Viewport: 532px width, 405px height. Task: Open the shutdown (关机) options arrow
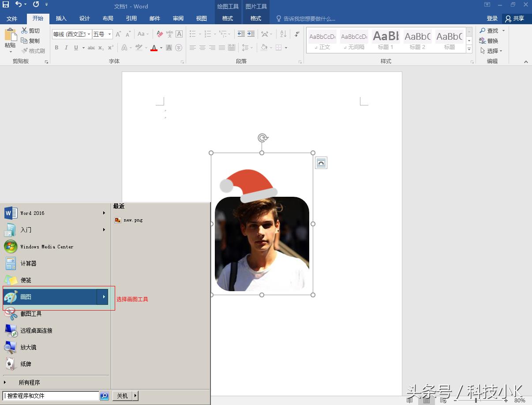coord(135,396)
